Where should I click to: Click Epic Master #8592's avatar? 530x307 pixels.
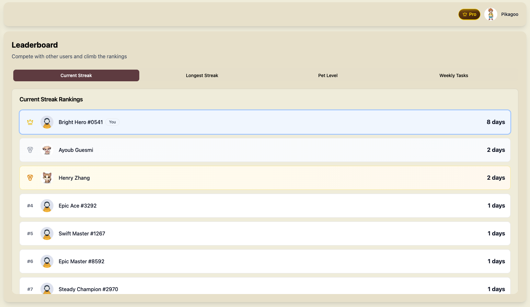click(x=47, y=261)
